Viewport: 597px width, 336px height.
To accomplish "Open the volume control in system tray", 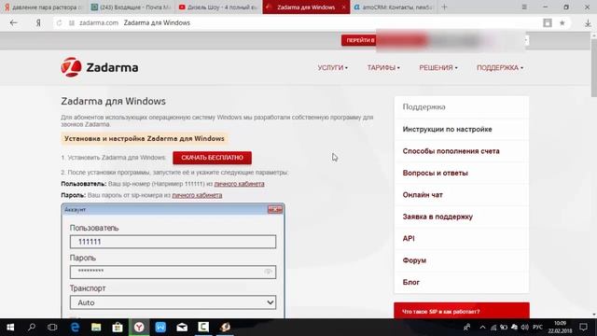I will 525,327.
